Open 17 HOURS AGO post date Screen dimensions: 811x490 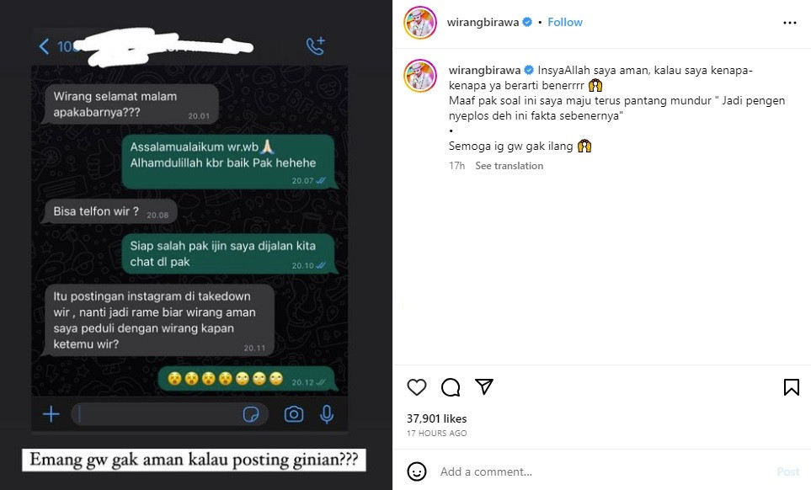pos(436,433)
